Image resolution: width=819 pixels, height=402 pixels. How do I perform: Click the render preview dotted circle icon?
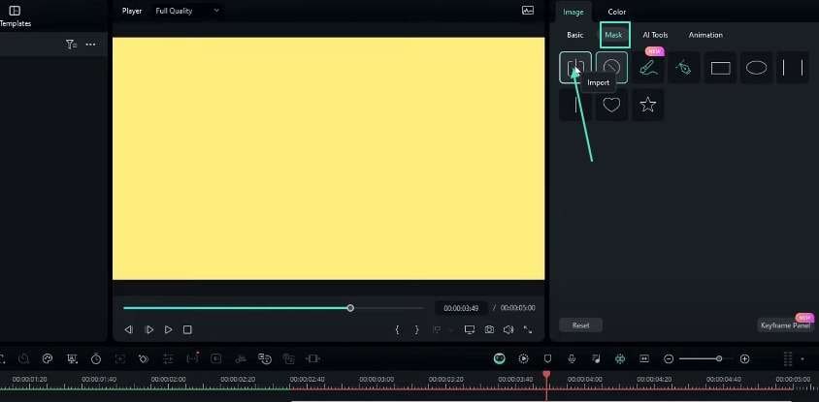(x=523, y=358)
